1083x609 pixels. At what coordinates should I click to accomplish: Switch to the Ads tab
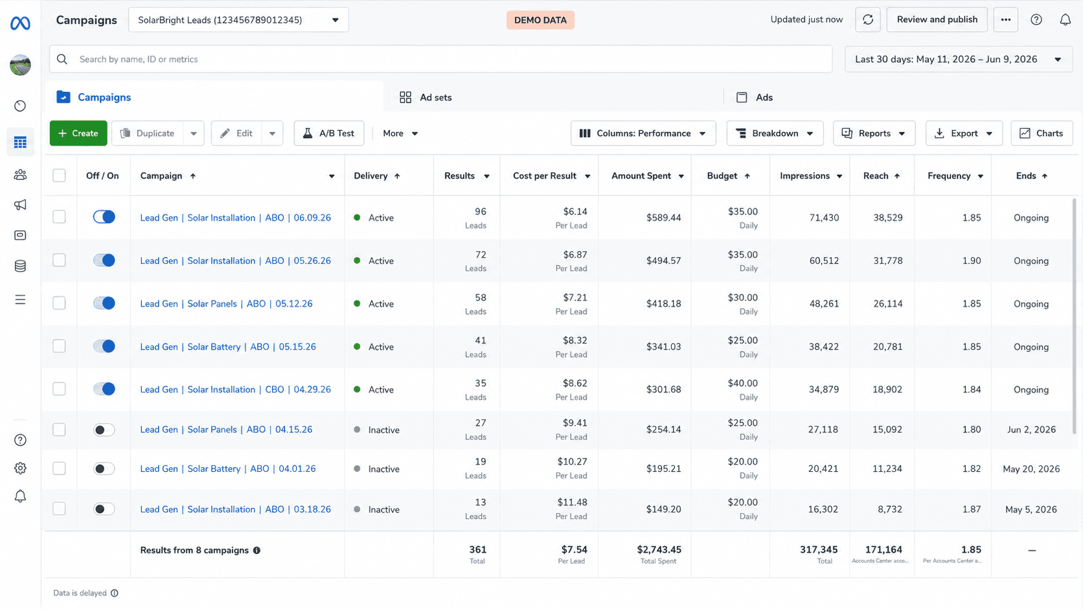(755, 97)
